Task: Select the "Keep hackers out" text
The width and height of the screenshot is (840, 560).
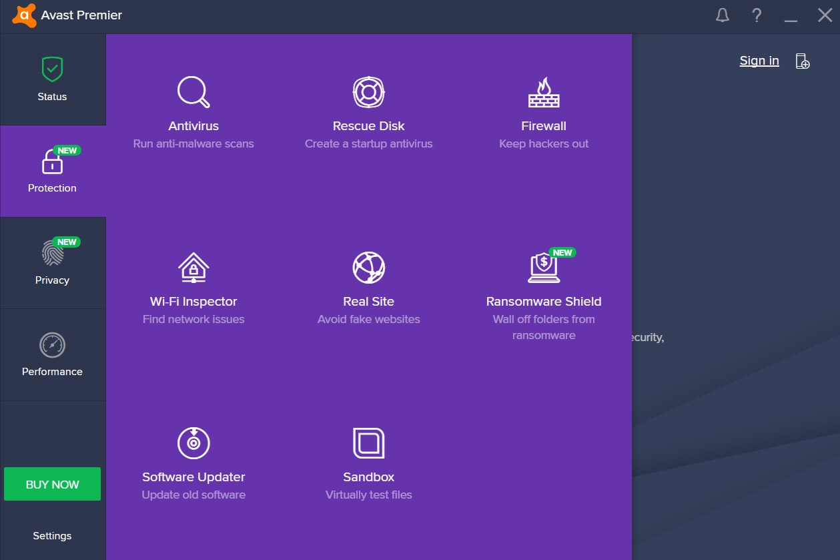Action: click(x=544, y=144)
